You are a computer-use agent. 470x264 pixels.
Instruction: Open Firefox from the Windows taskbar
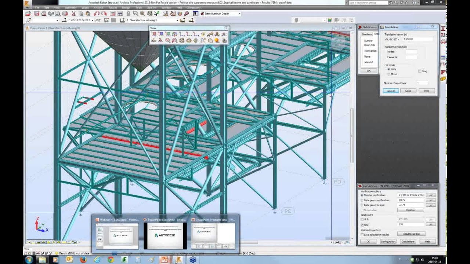point(83,259)
